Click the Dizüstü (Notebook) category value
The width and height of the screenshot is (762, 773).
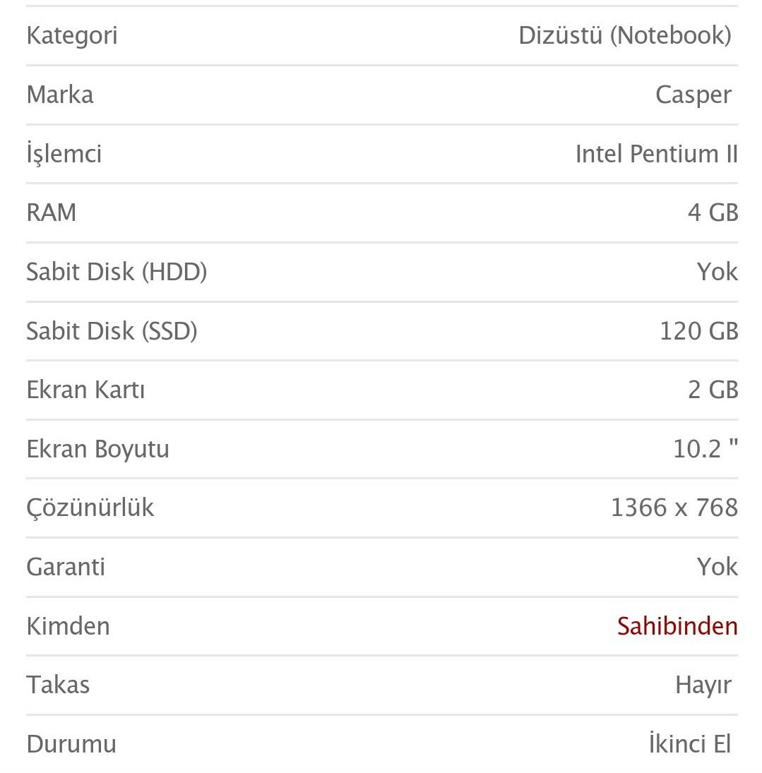click(x=625, y=35)
